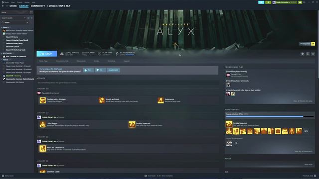Open the Workshop tab
Image resolution: width=319 pixels, height=179 pixels.
[x=111, y=61]
